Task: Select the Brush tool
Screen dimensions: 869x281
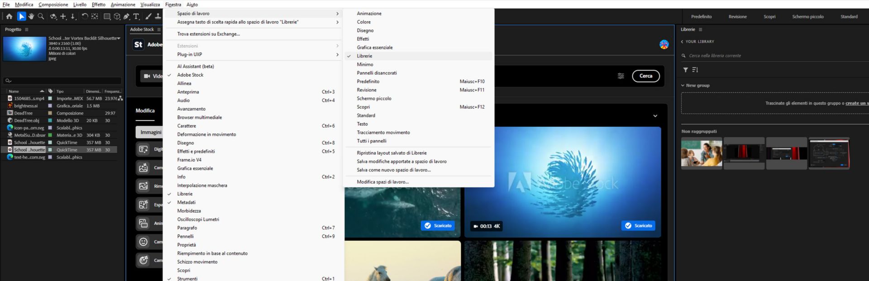Action: tap(148, 16)
